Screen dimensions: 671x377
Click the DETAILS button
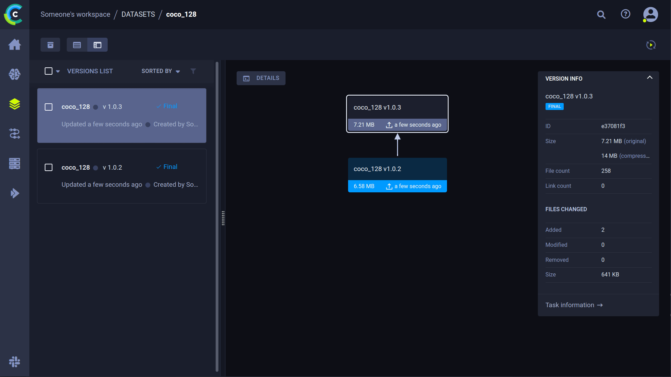[x=261, y=78]
